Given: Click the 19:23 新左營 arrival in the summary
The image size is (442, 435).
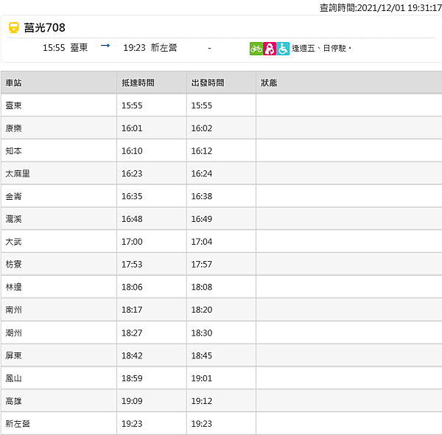Looking at the screenshot, I should coord(150,48).
